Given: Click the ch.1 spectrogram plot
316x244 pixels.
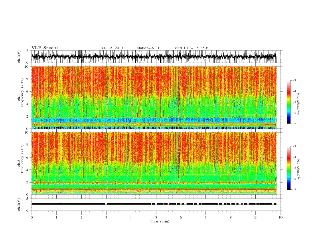Looking at the screenshot, I should 154,97.
